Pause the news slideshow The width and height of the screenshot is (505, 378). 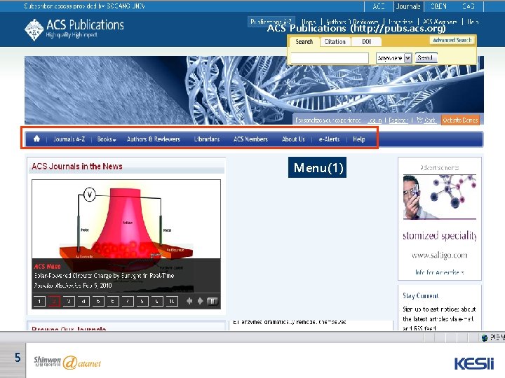tap(213, 301)
